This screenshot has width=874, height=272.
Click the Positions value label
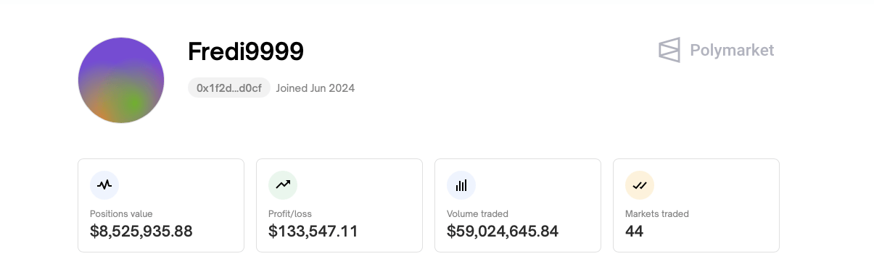click(x=121, y=214)
